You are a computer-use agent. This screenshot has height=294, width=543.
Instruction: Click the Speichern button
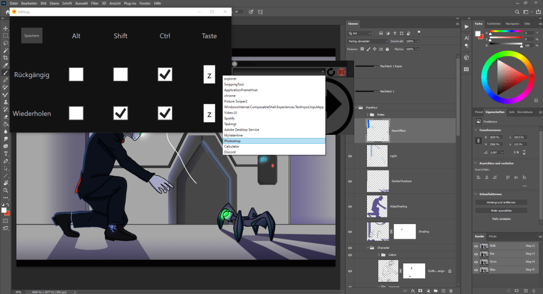pyautogui.click(x=31, y=36)
